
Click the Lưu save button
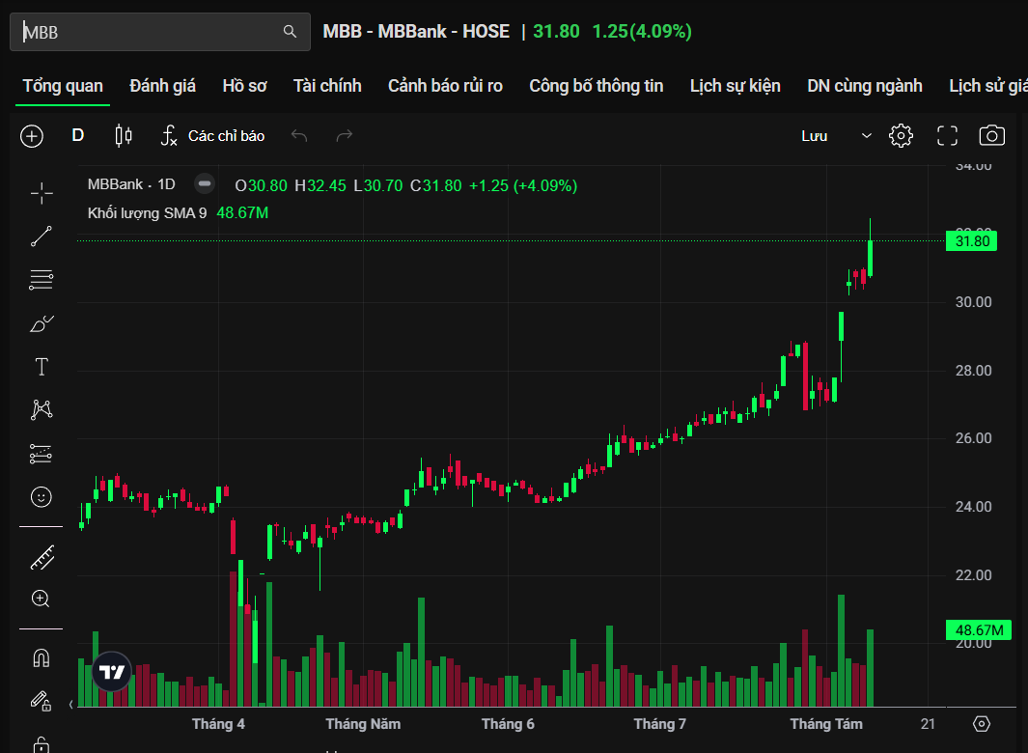tap(815, 136)
